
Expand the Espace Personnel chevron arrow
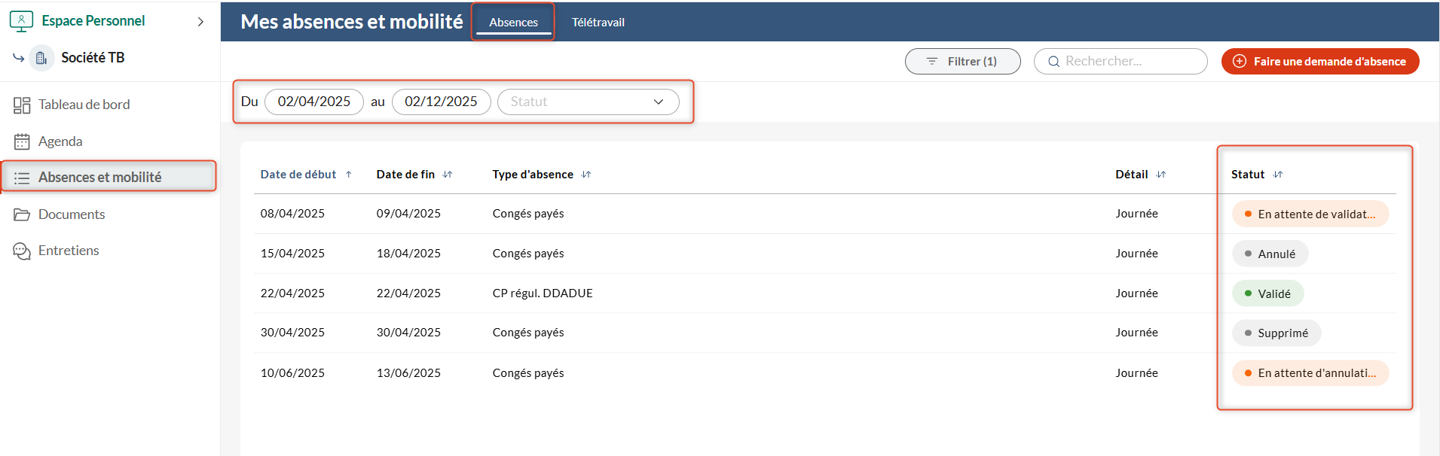(x=200, y=22)
